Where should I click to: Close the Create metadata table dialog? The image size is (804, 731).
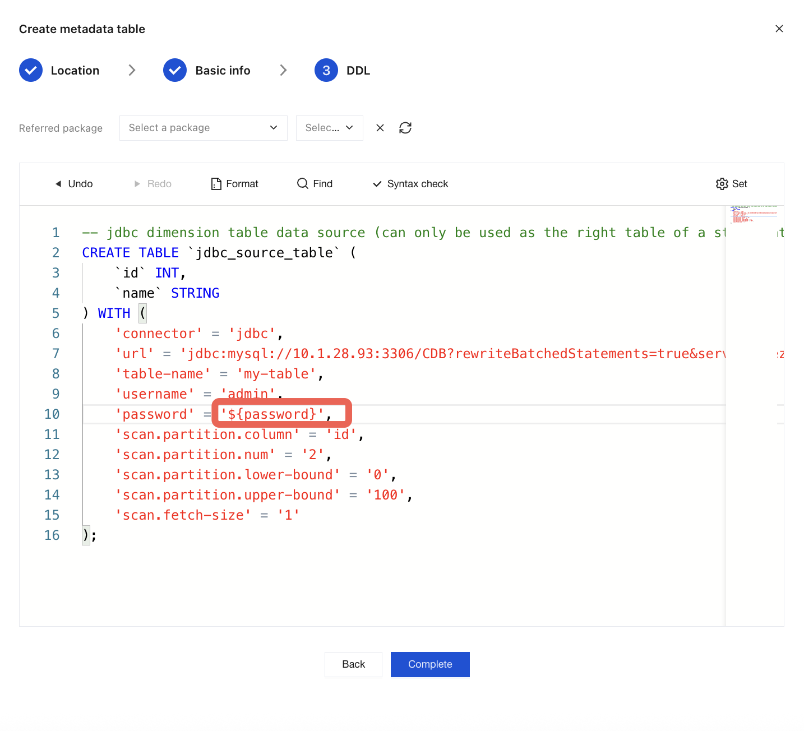(779, 29)
